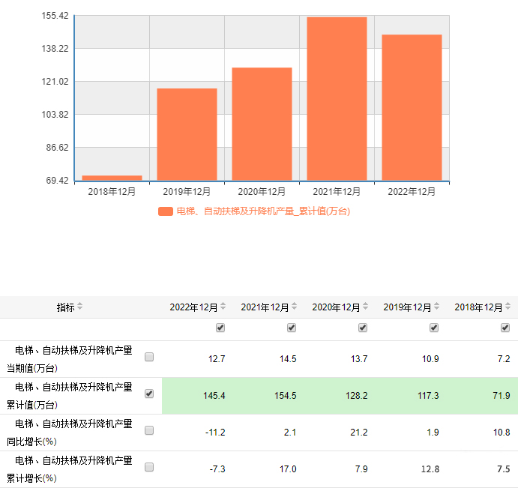Click the 2018年12月 table header text
The image size is (518, 488).
coord(478,307)
